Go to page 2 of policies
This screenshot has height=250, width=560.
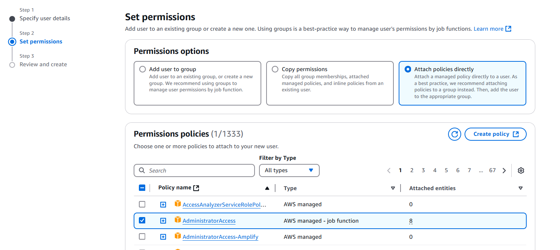(x=412, y=170)
